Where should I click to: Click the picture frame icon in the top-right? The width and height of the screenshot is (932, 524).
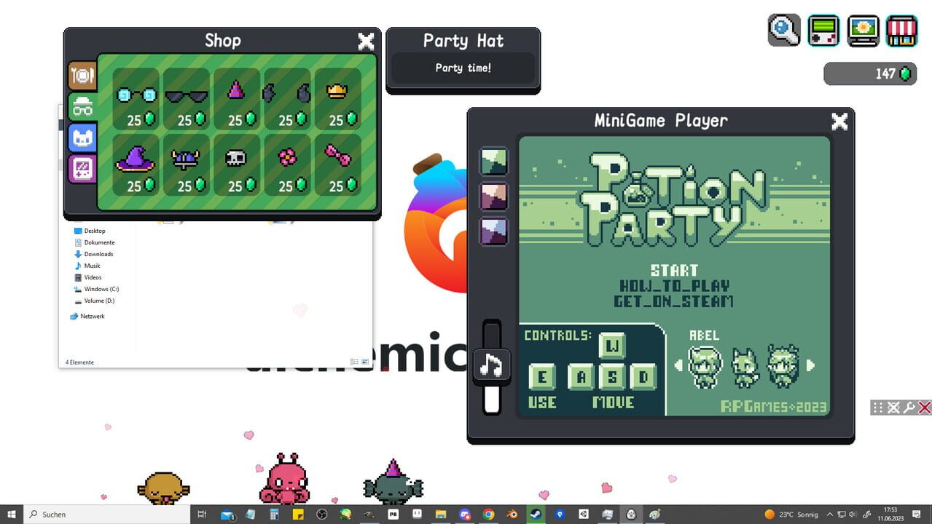click(863, 30)
